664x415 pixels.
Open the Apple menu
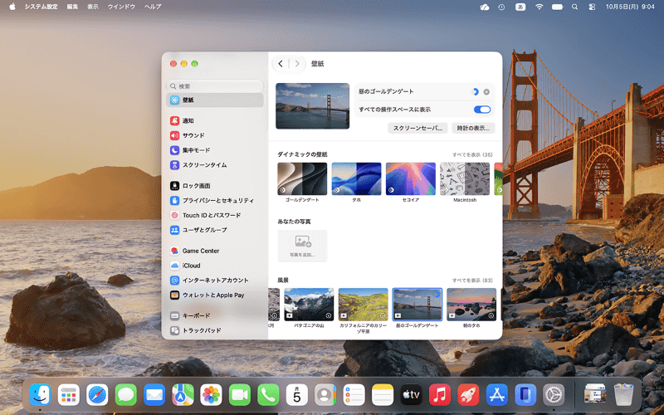tap(12, 7)
